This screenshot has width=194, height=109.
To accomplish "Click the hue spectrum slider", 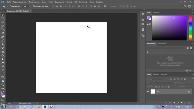I will coord(190,28).
